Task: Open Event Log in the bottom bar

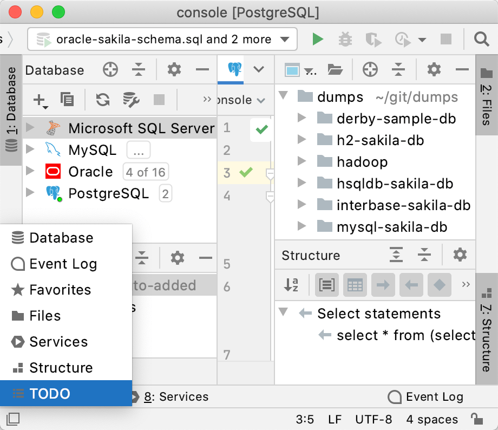Action: tap(425, 396)
